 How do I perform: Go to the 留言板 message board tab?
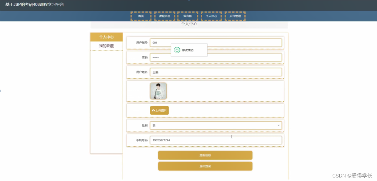[188, 16]
